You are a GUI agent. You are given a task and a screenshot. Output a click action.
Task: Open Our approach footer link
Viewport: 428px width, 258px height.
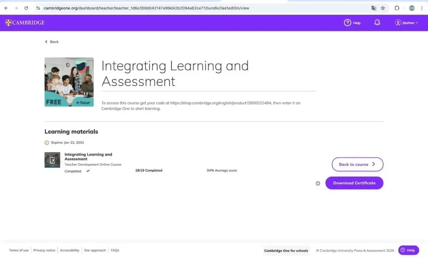tap(95, 250)
